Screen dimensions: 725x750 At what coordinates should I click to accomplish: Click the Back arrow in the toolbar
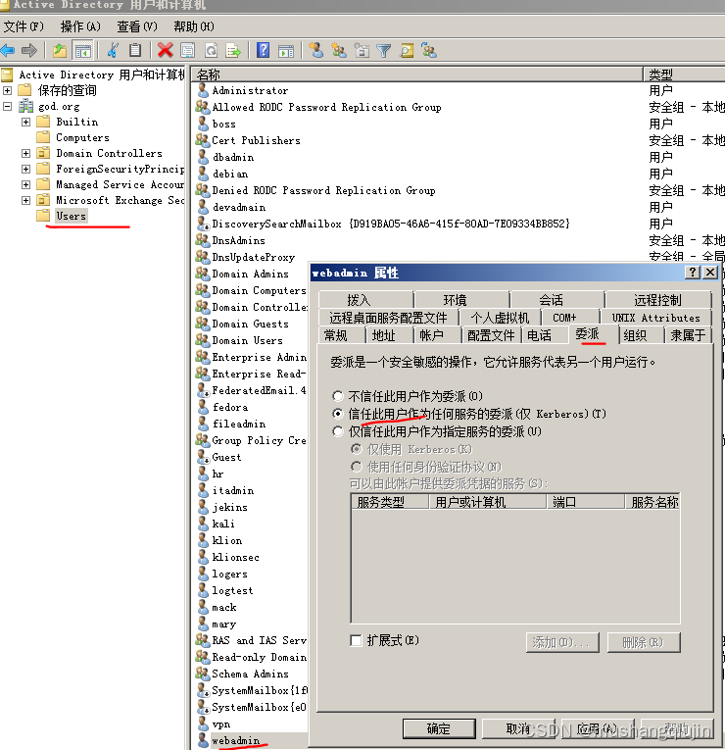tap(8, 50)
